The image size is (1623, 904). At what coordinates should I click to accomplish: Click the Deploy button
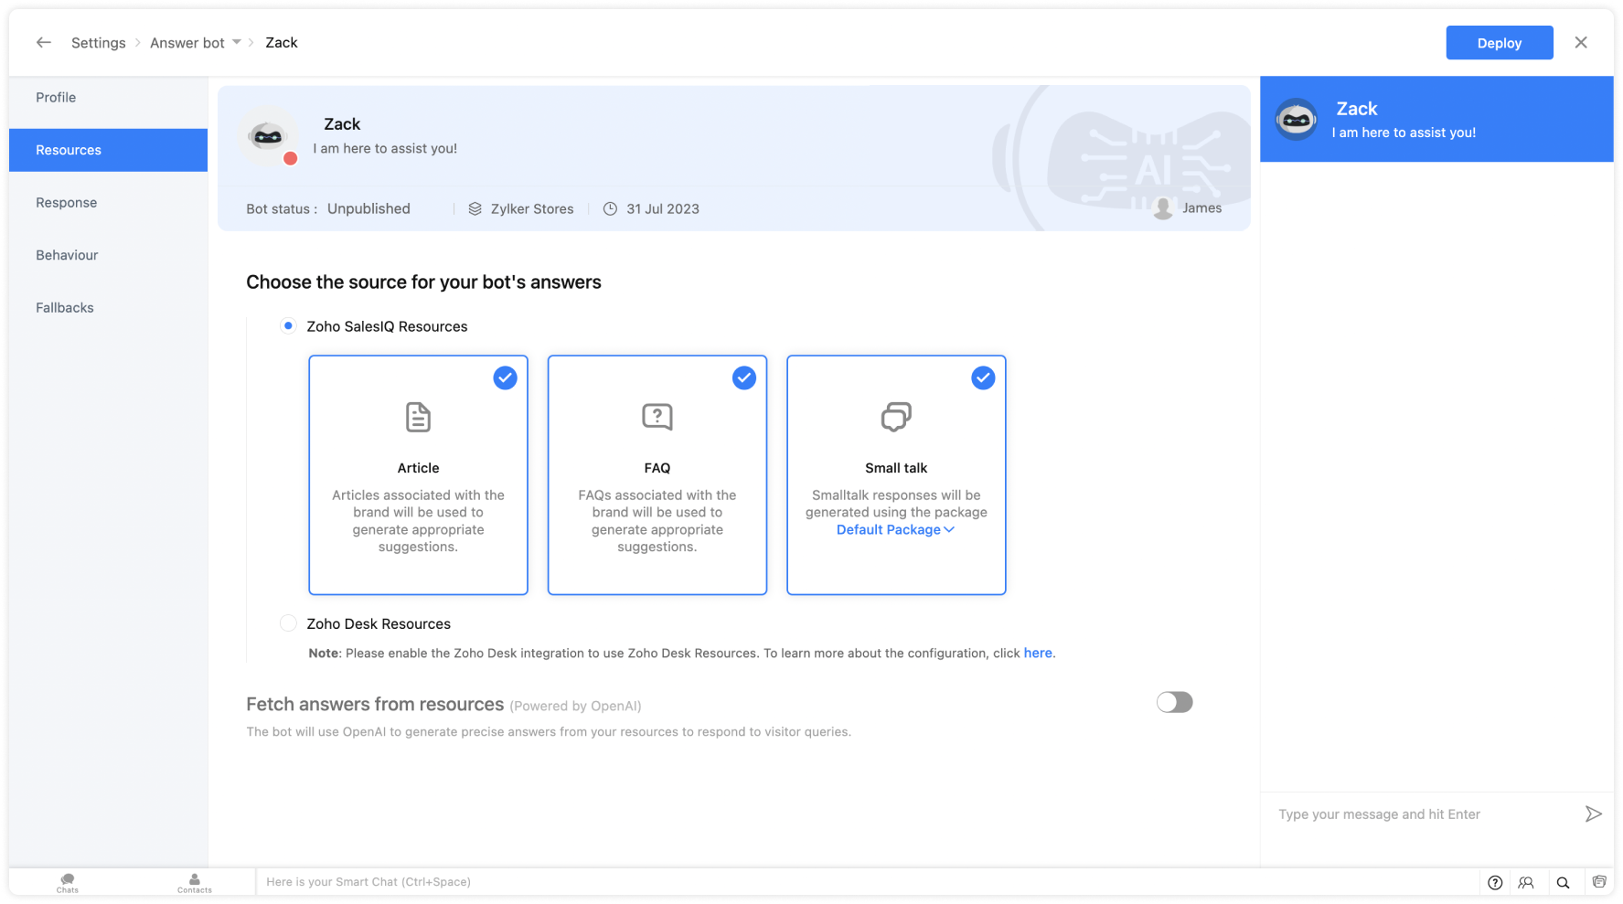tap(1499, 43)
